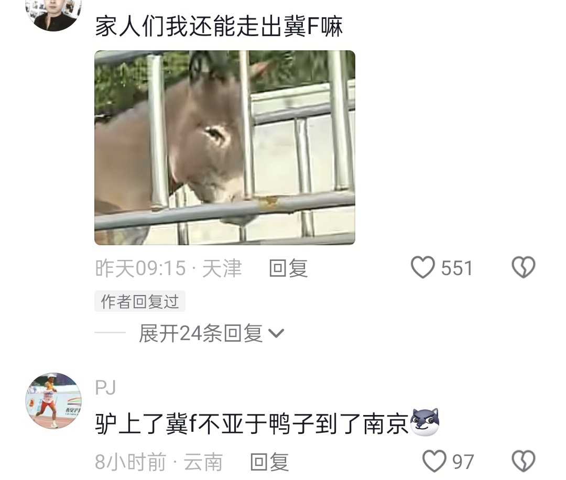The image size is (566, 480).
Task: Reply to the Tianjin commenter
Action: coord(288,268)
